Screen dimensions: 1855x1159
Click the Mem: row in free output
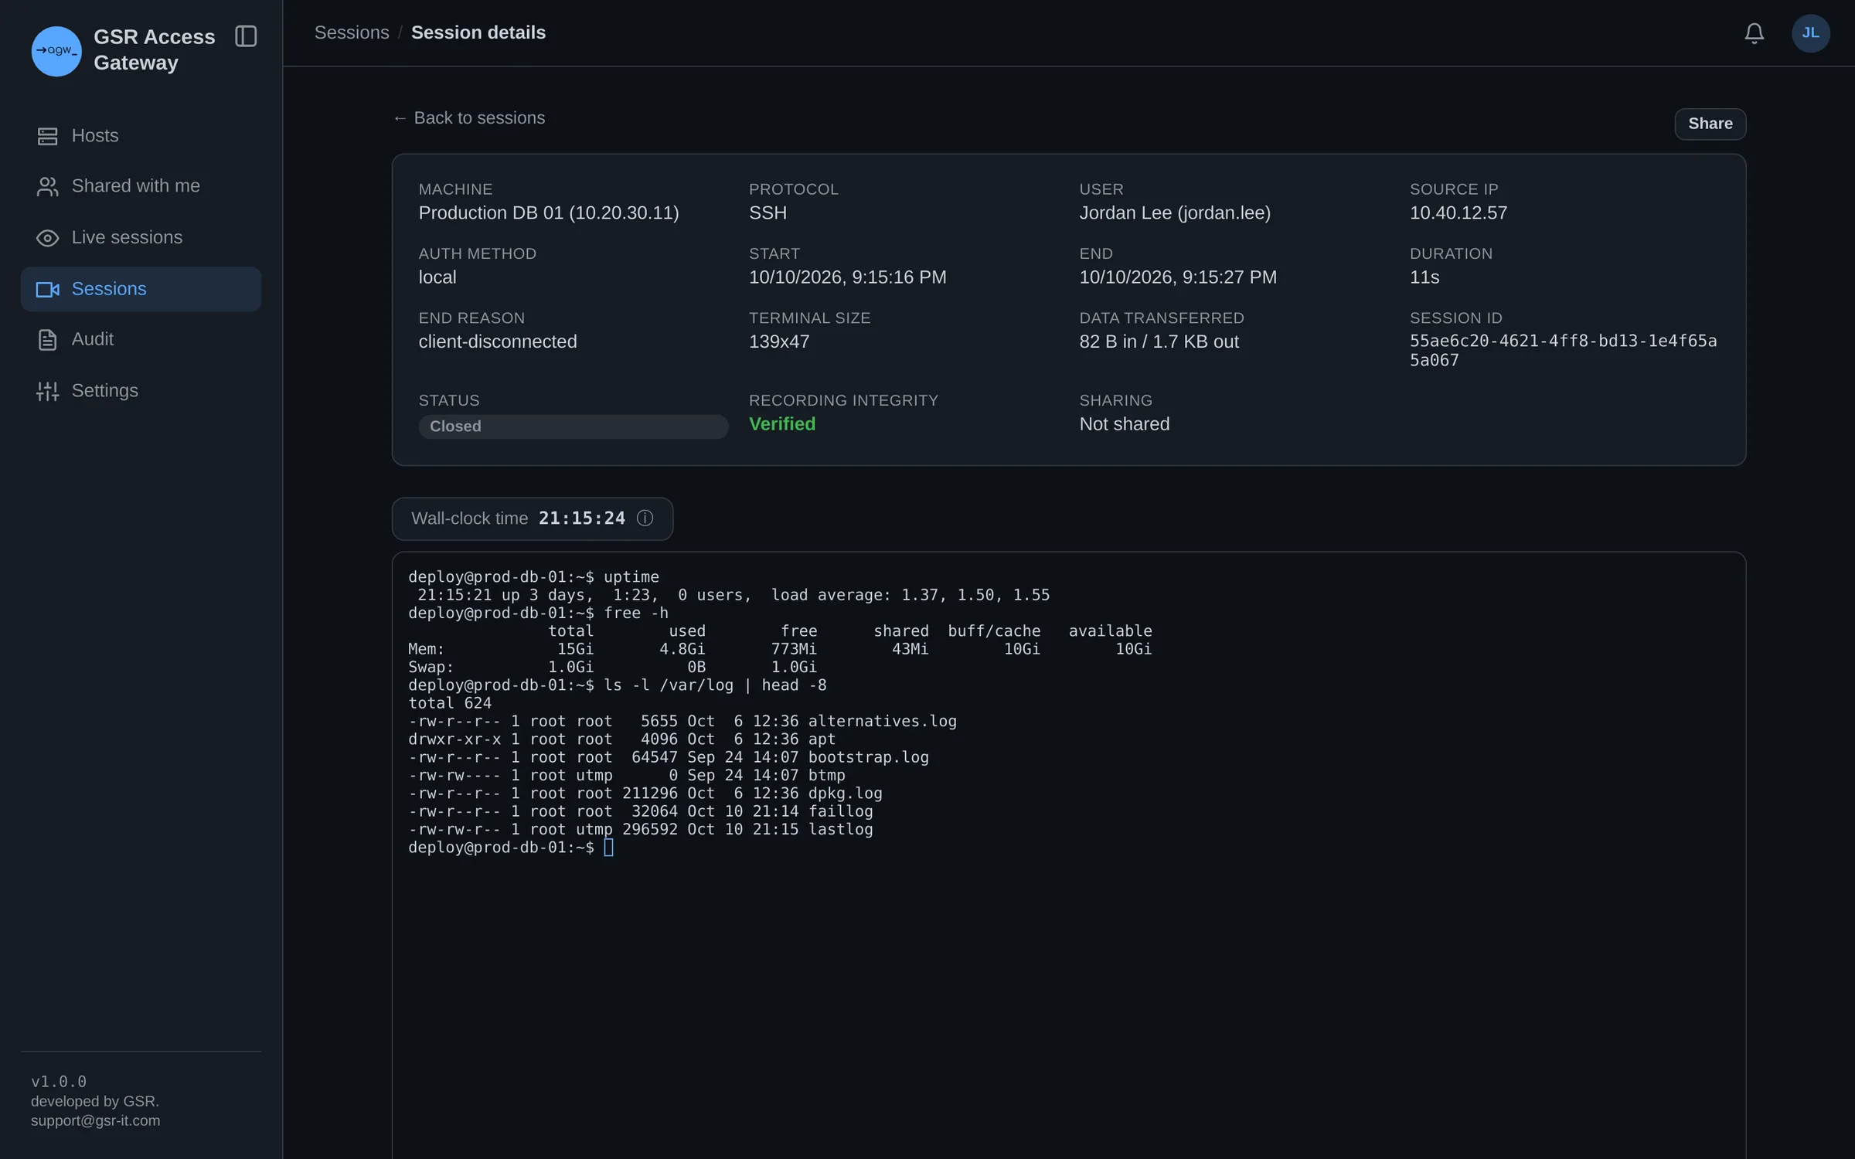780,650
